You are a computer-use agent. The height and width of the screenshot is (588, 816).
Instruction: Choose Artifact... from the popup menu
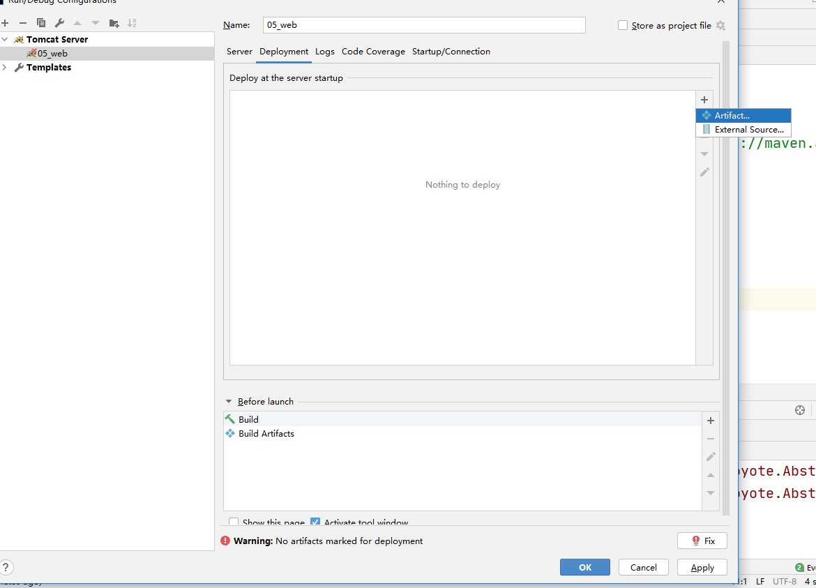(x=731, y=115)
